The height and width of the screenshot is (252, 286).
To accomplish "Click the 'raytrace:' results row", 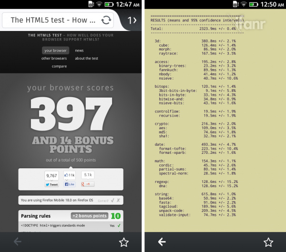I will click(x=197, y=53).
